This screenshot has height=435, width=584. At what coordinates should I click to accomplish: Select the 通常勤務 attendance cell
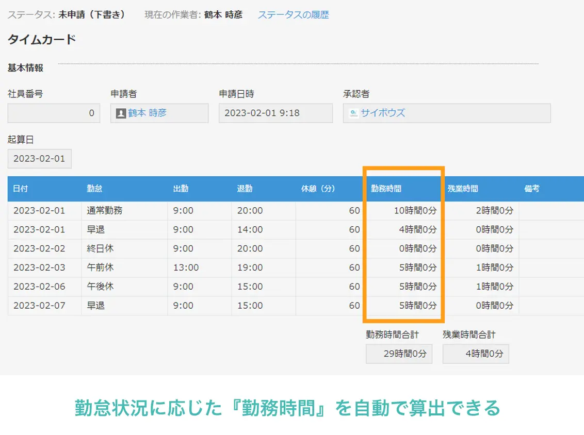coord(105,211)
